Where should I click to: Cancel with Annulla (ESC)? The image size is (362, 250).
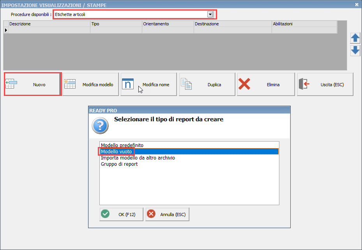point(168,214)
